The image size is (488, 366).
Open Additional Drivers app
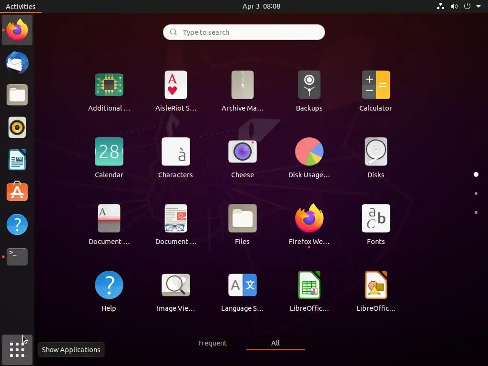pos(109,91)
